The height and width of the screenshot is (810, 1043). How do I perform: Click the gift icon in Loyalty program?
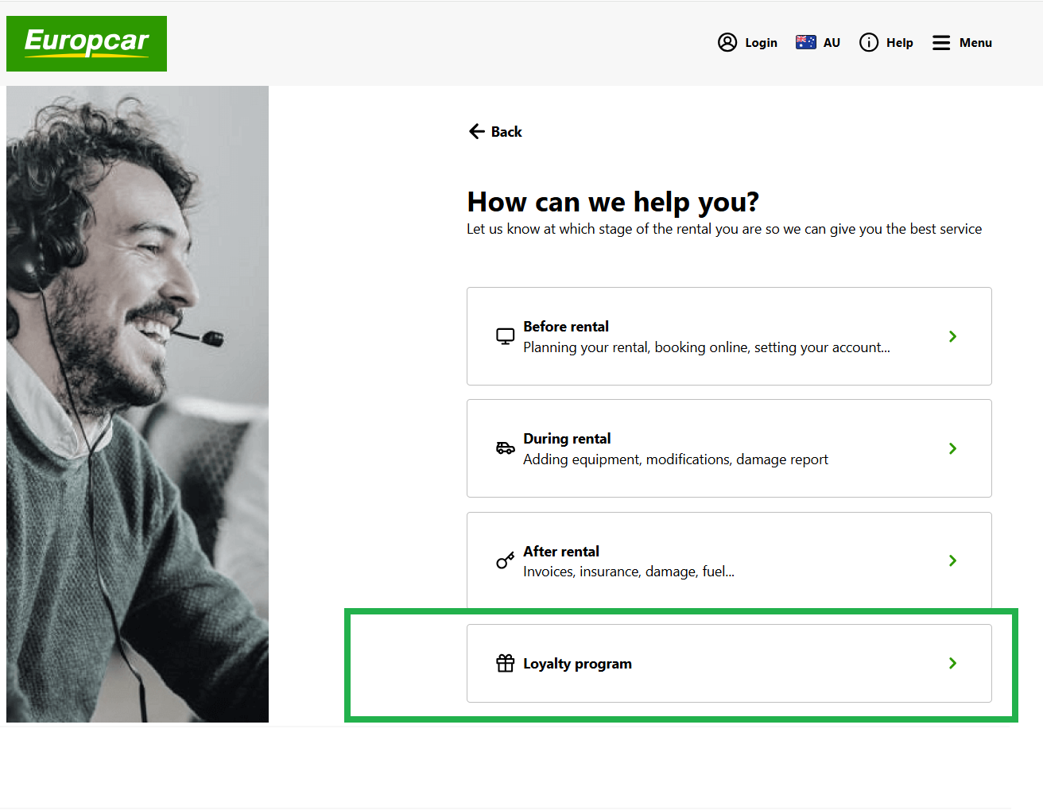[x=505, y=663]
